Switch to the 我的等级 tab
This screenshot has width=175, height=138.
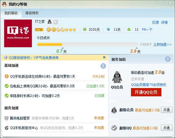tap(11, 13)
